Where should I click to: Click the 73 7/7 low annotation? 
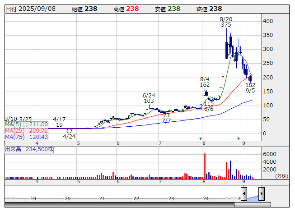tap(166, 118)
